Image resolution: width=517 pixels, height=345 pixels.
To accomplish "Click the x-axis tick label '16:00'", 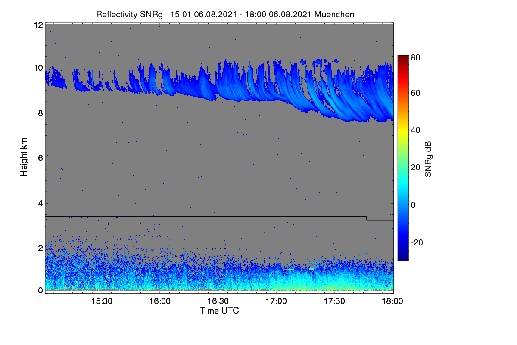I will (x=160, y=301).
